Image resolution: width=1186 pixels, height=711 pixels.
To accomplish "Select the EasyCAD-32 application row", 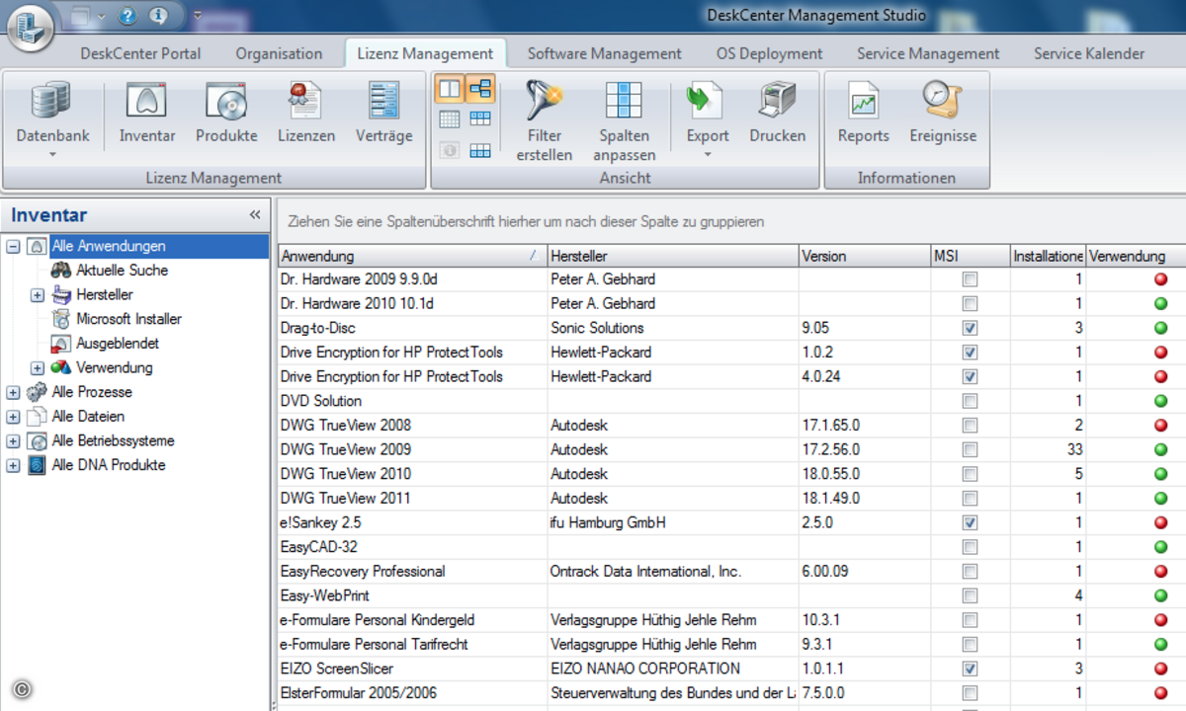I will point(732,547).
